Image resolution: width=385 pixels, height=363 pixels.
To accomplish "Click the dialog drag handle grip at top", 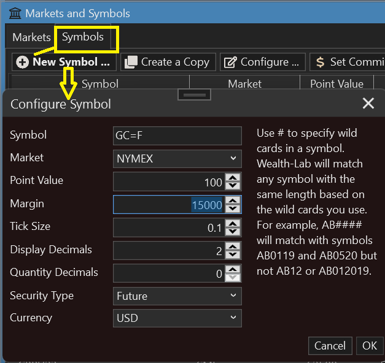I will point(195,95).
